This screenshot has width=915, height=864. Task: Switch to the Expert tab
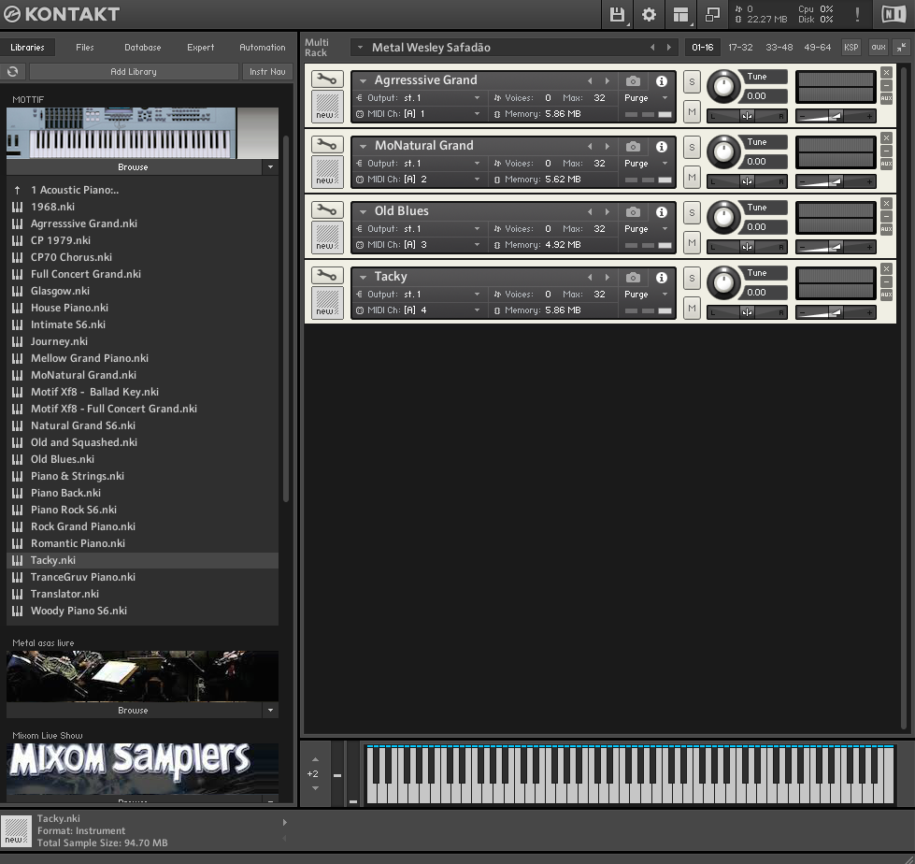[x=200, y=48]
